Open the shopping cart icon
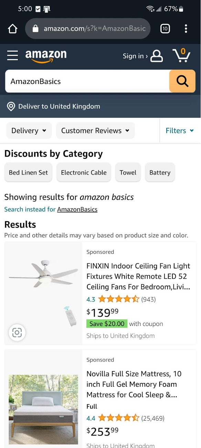Viewport: 201px width, 448px height. click(181, 55)
